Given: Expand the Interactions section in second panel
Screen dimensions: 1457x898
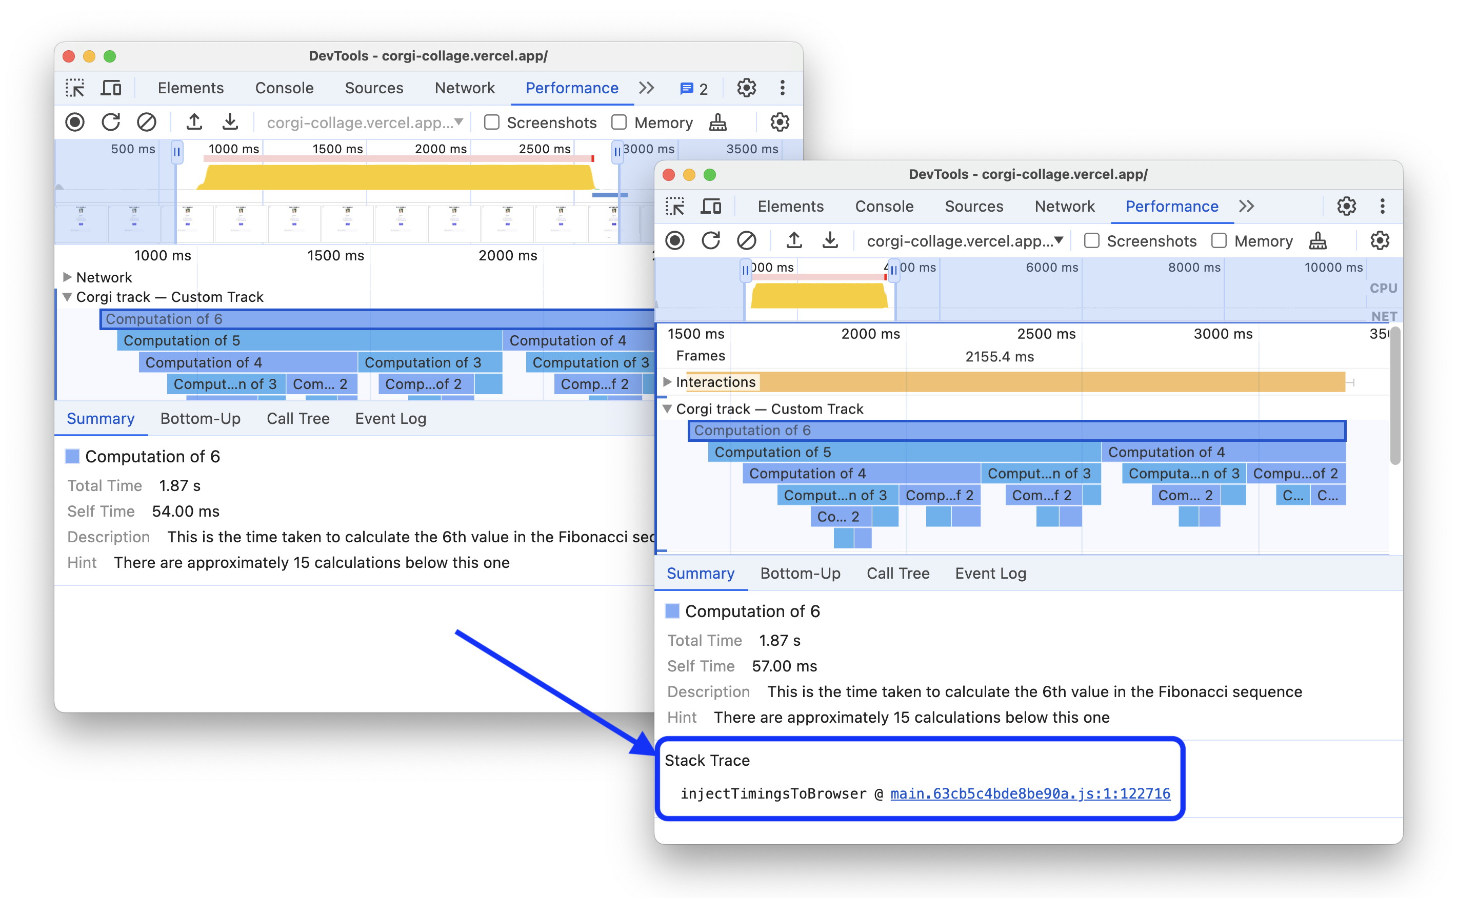Looking at the screenshot, I should pos(666,382).
